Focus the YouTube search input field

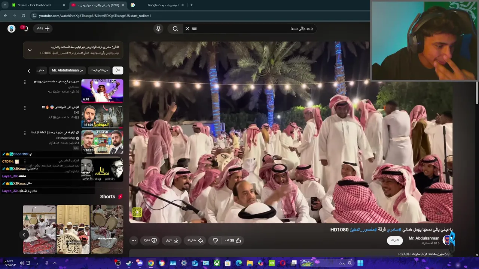click(x=254, y=29)
